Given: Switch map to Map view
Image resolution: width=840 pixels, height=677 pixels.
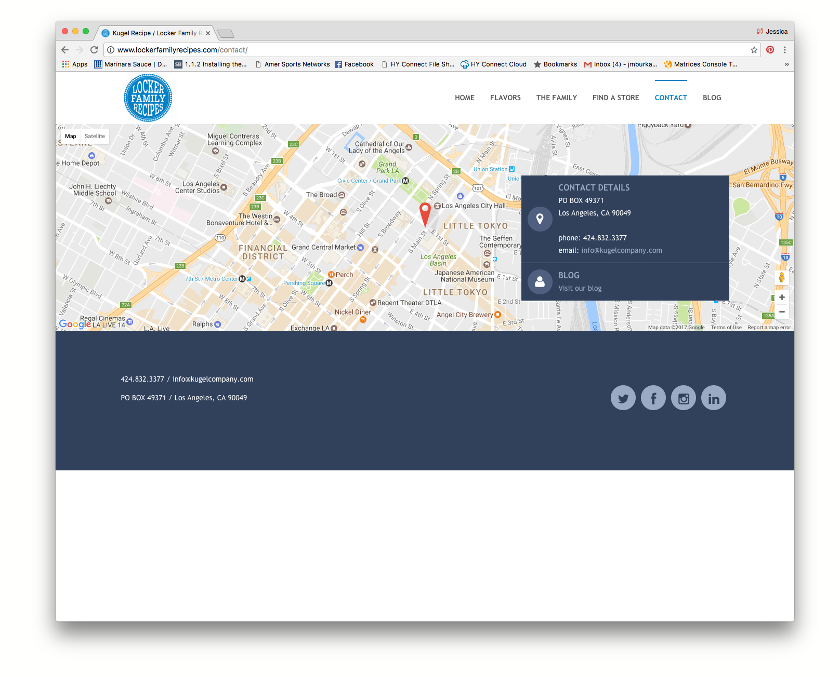Looking at the screenshot, I should (71, 136).
